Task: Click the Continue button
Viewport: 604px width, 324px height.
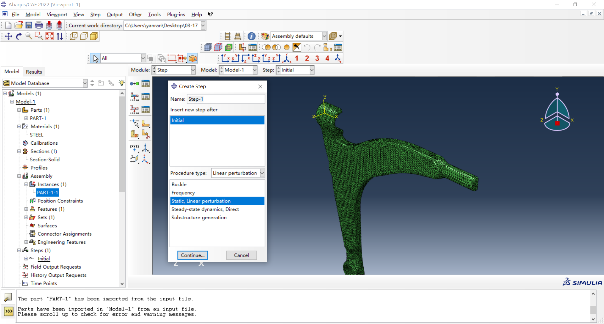Action: coord(193,255)
